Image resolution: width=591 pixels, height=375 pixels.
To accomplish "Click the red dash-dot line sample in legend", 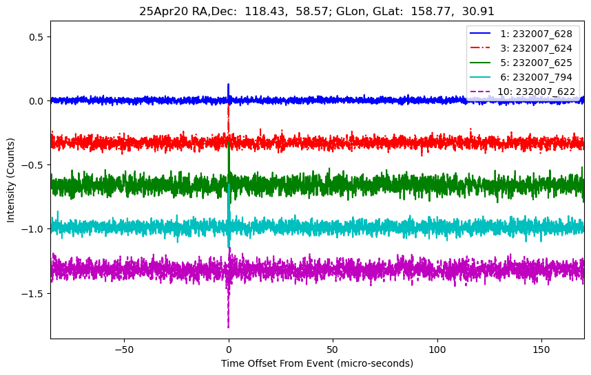I will (x=480, y=47).
